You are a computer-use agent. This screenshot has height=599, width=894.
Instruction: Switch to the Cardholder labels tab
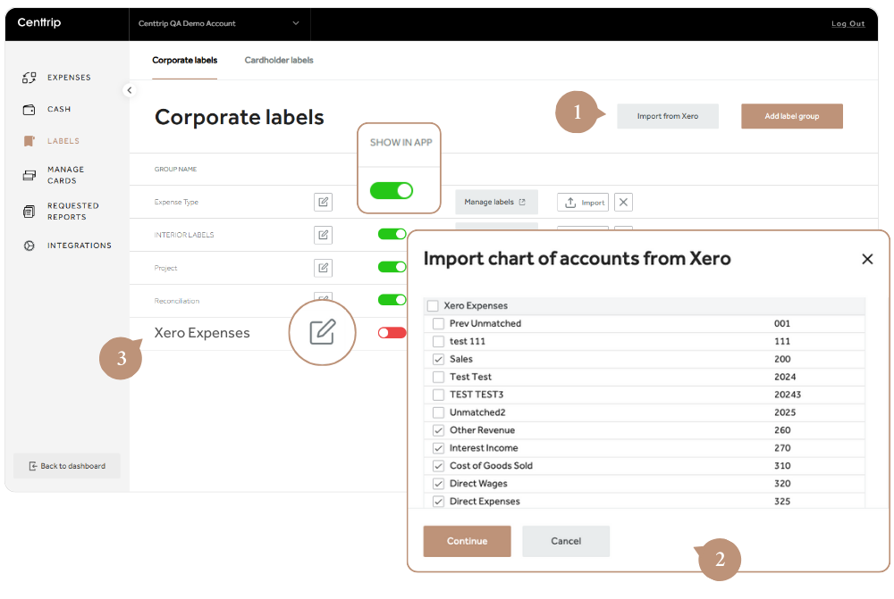click(x=279, y=61)
